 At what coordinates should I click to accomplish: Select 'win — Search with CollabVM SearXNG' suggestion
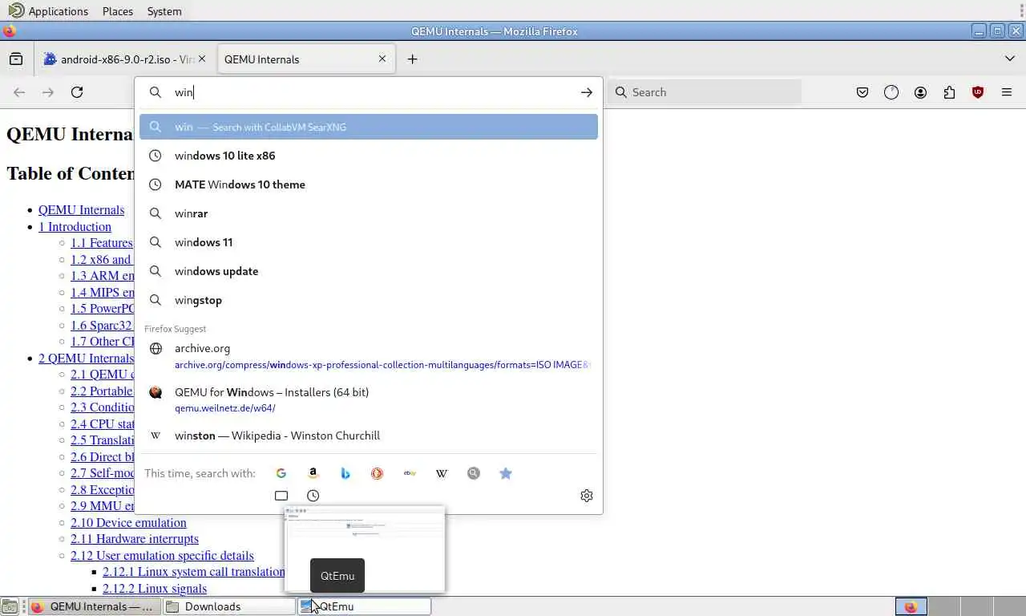(x=369, y=127)
